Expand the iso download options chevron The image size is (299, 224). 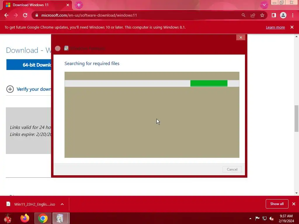click(62, 204)
